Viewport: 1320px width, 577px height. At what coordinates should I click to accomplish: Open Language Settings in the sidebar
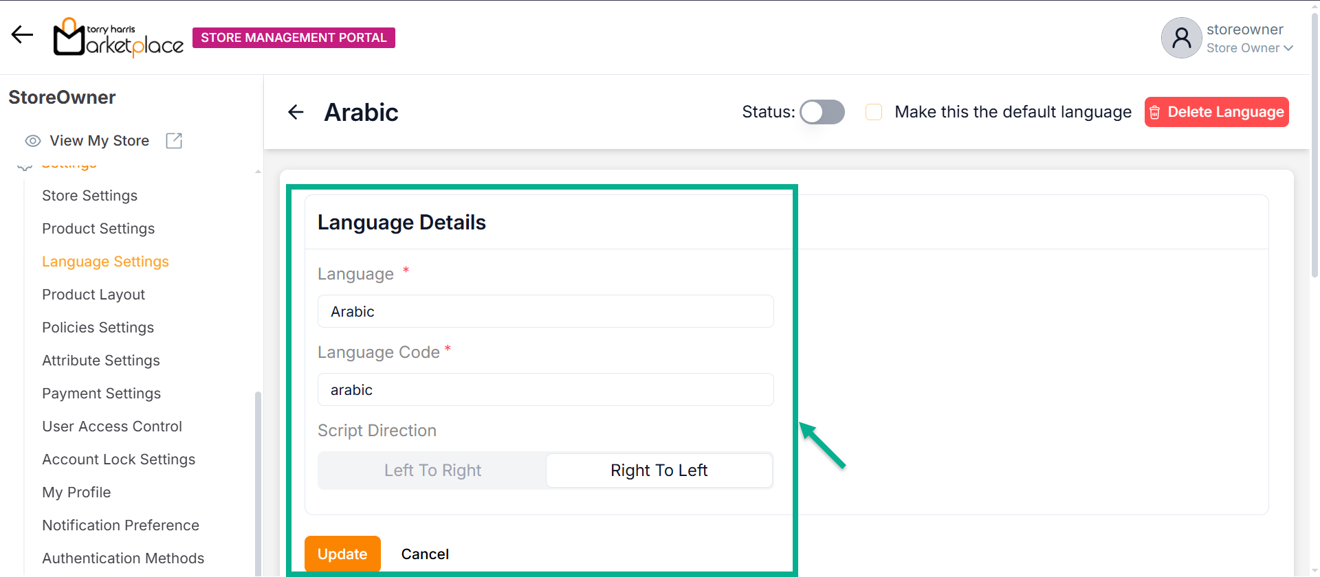(105, 262)
